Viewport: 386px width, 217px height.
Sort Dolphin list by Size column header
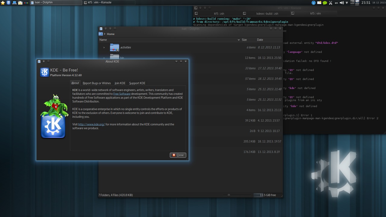[244, 40]
